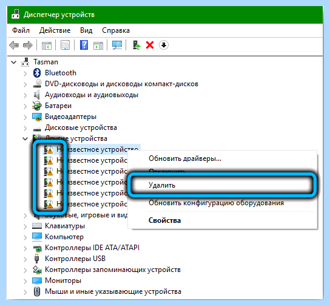
Task: Click the Update driver toolbar icon
Action: [136, 45]
